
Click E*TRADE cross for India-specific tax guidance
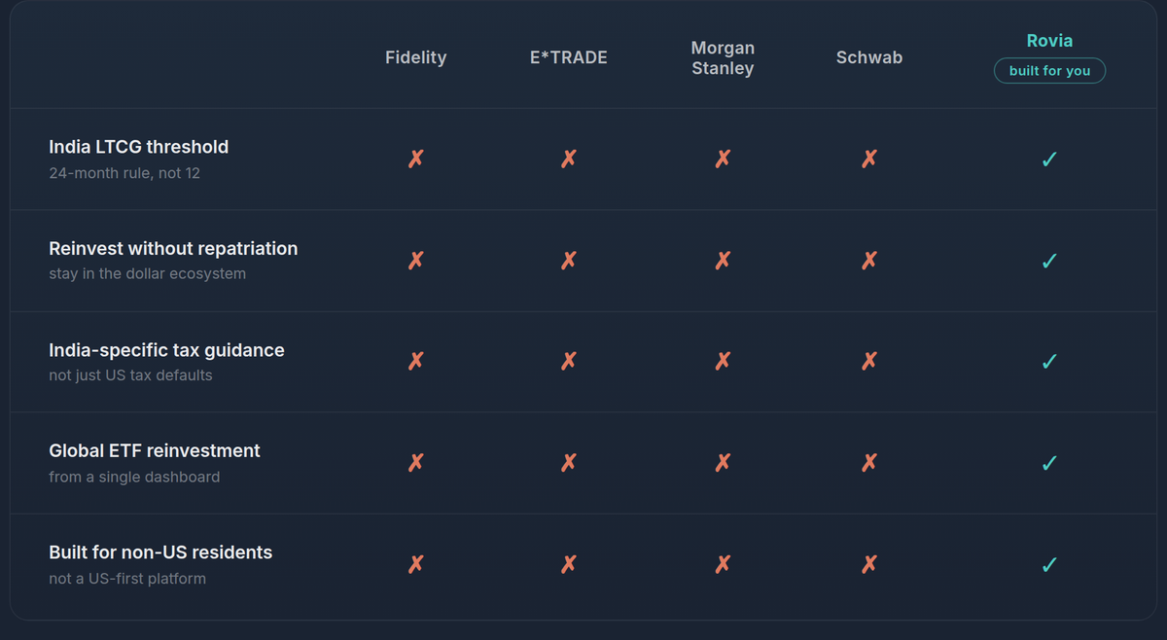coord(569,361)
